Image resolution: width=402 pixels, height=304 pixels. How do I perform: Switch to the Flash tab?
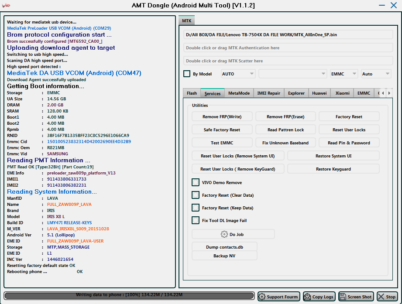pyautogui.click(x=192, y=93)
